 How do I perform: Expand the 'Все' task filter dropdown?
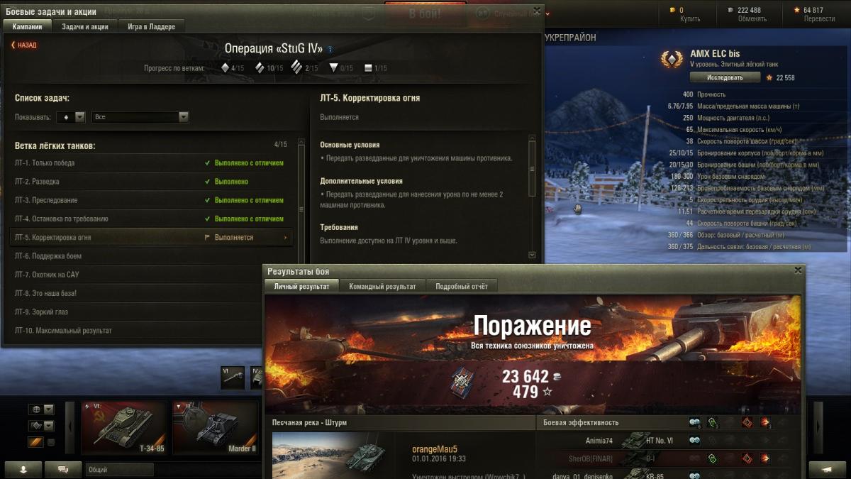click(x=140, y=116)
